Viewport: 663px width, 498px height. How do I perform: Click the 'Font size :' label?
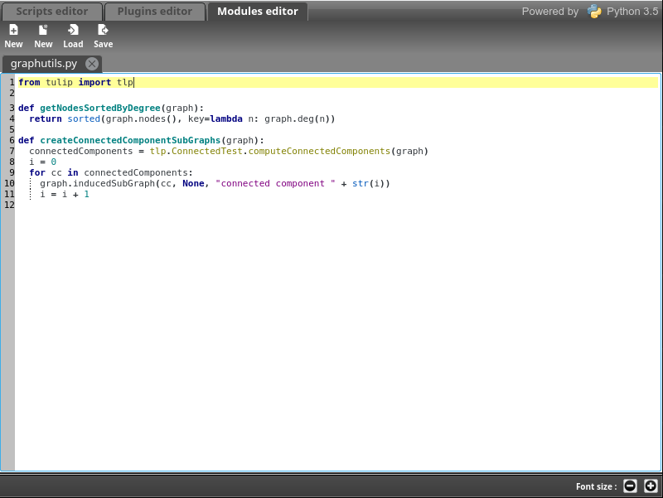(x=596, y=486)
